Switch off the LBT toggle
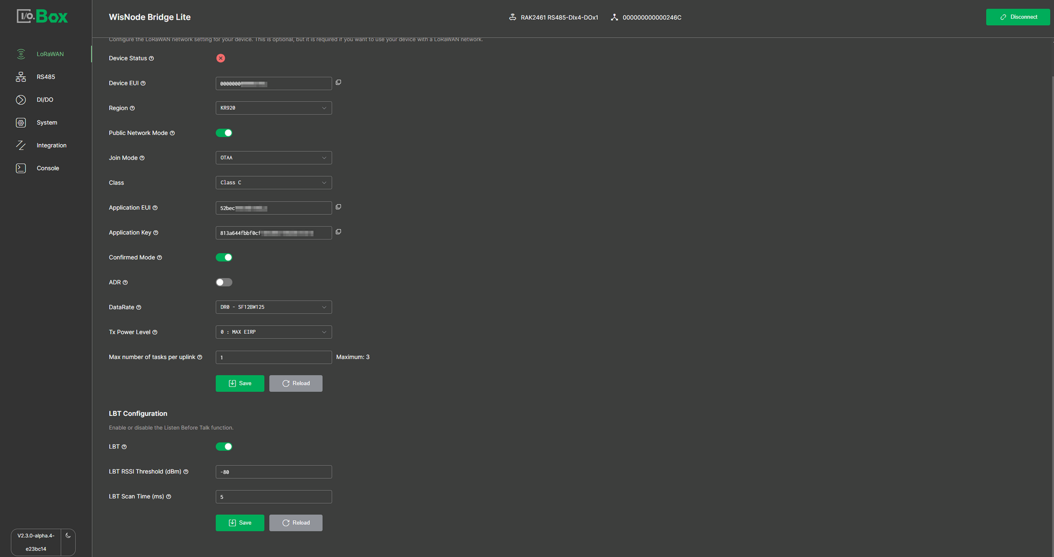The image size is (1054, 557). [224, 447]
